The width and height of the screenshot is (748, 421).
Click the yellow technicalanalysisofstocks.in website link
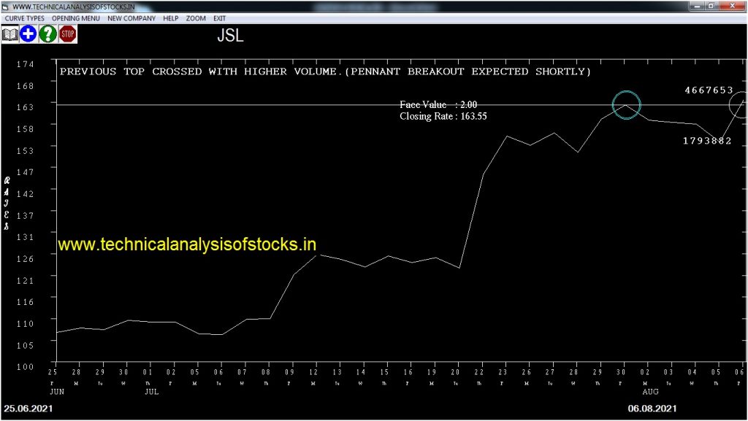pyautogui.click(x=187, y=245)
